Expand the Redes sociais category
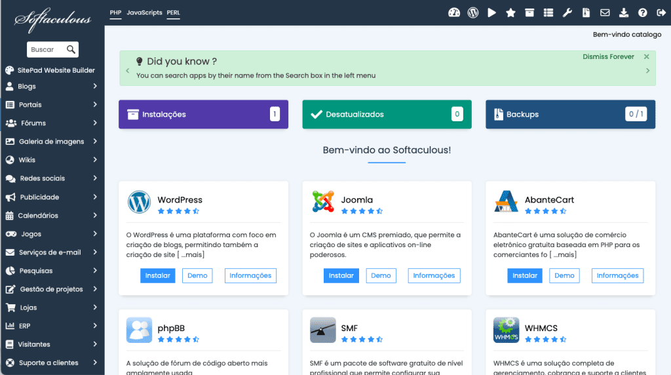 (52, 178)
